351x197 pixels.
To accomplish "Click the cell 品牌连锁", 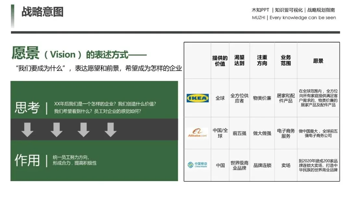I will (x=262, y=165).
